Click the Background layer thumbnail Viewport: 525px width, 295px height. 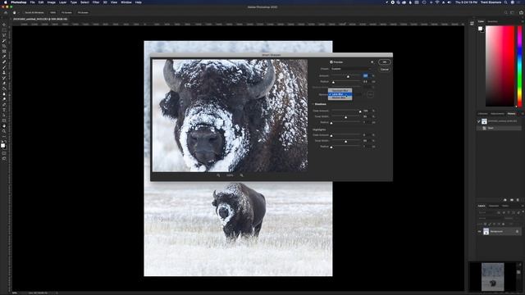(x=486, y=231)
